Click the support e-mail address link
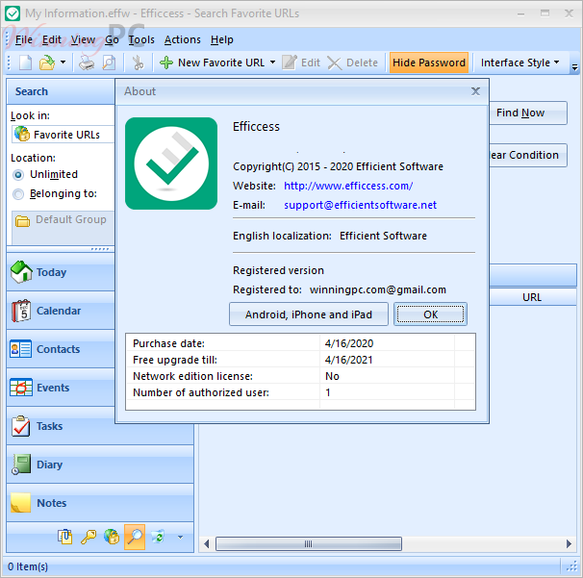Viewport: 583px width, 578px height. (360, 205)
